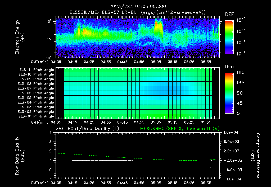271x187 pixels.
Task: Click the Deg legend label
Action: (229, 67)
